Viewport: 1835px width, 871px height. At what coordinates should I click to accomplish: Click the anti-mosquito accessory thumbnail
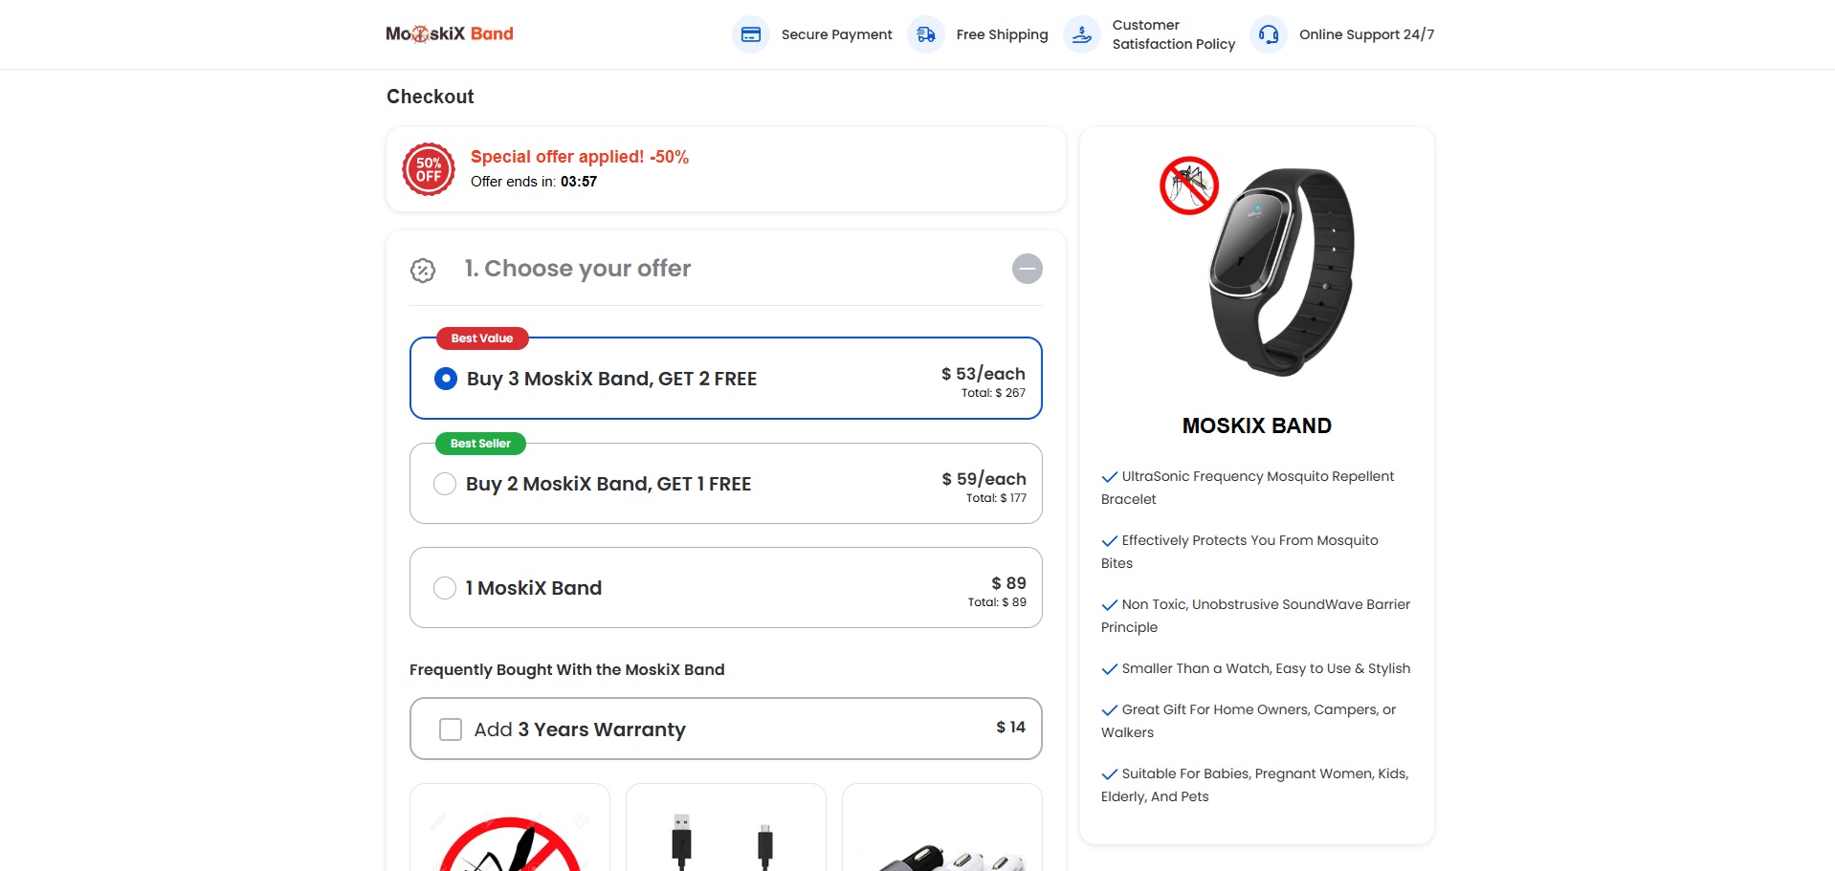click(x=510, y=832)
